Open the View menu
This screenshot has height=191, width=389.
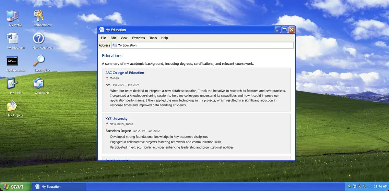pos(124,38)
